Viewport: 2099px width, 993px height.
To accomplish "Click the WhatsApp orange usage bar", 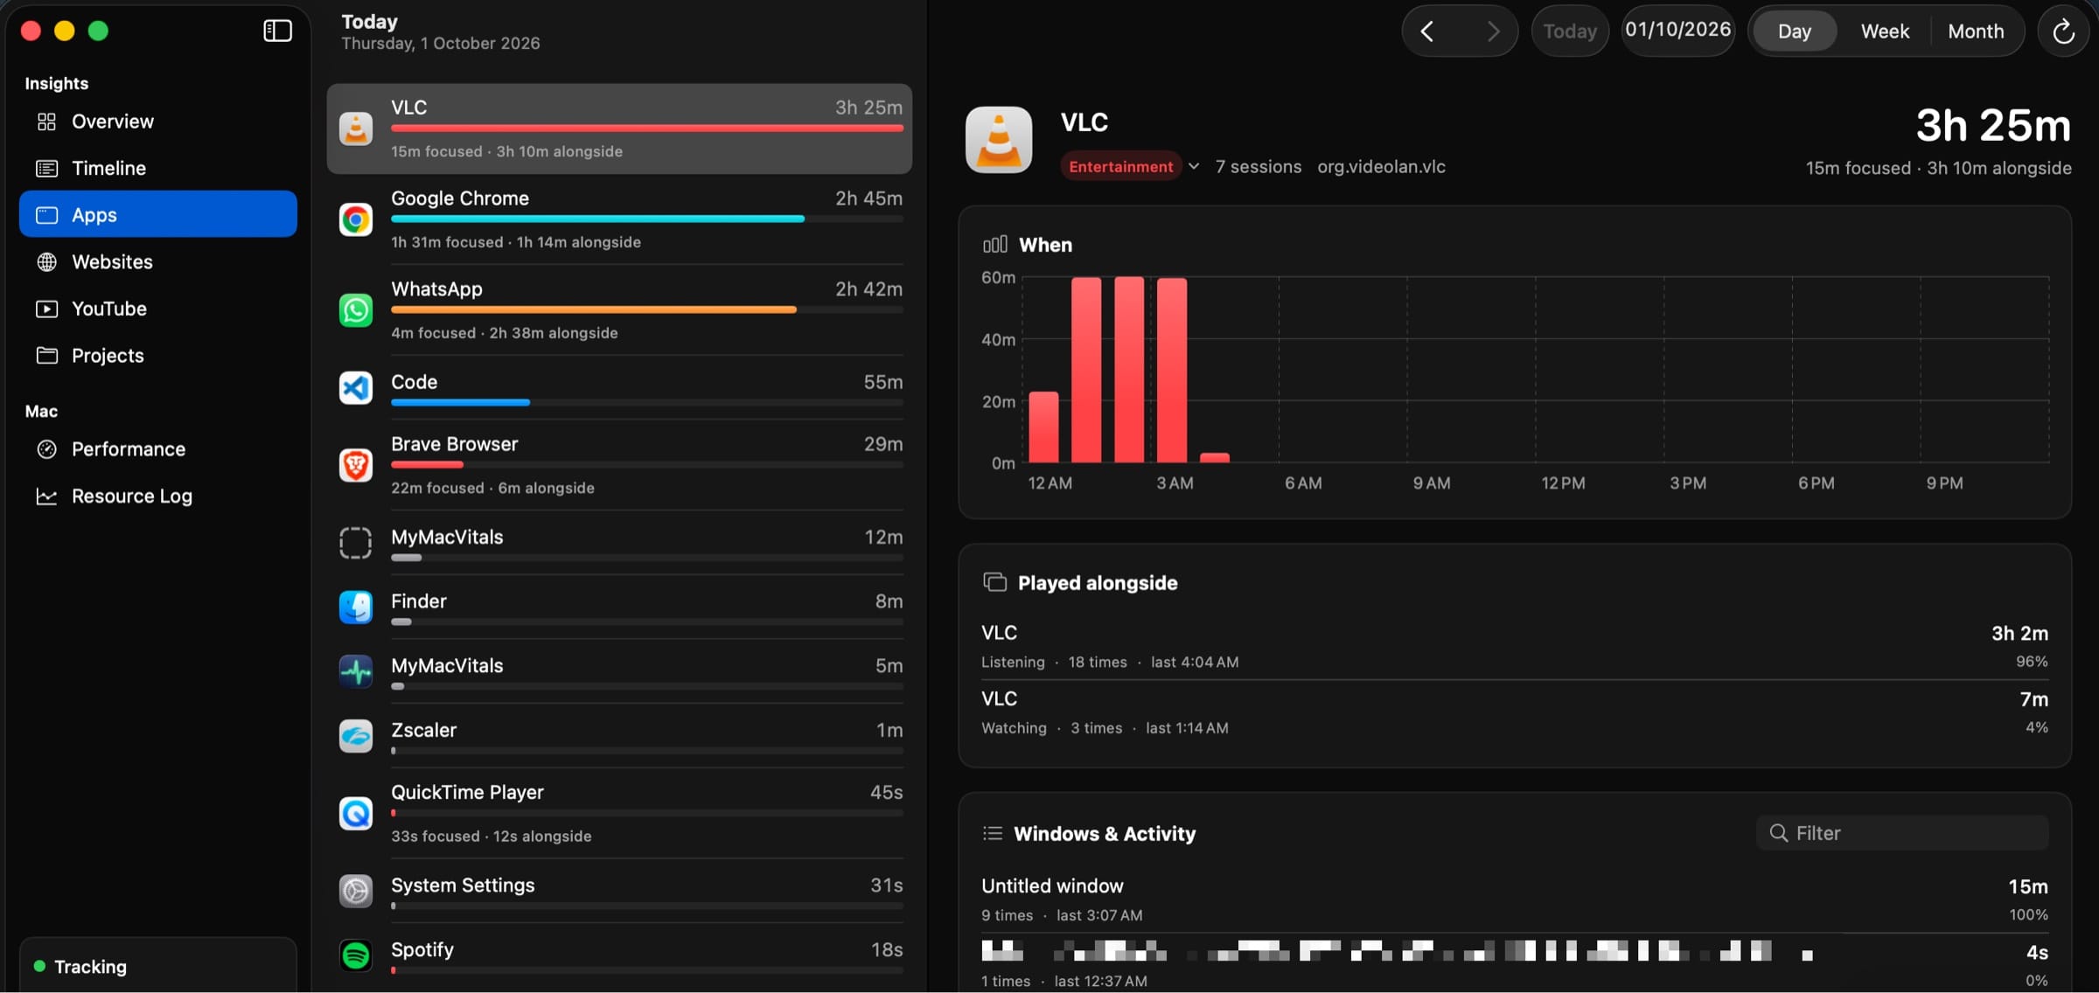I will tap(594, 309).
